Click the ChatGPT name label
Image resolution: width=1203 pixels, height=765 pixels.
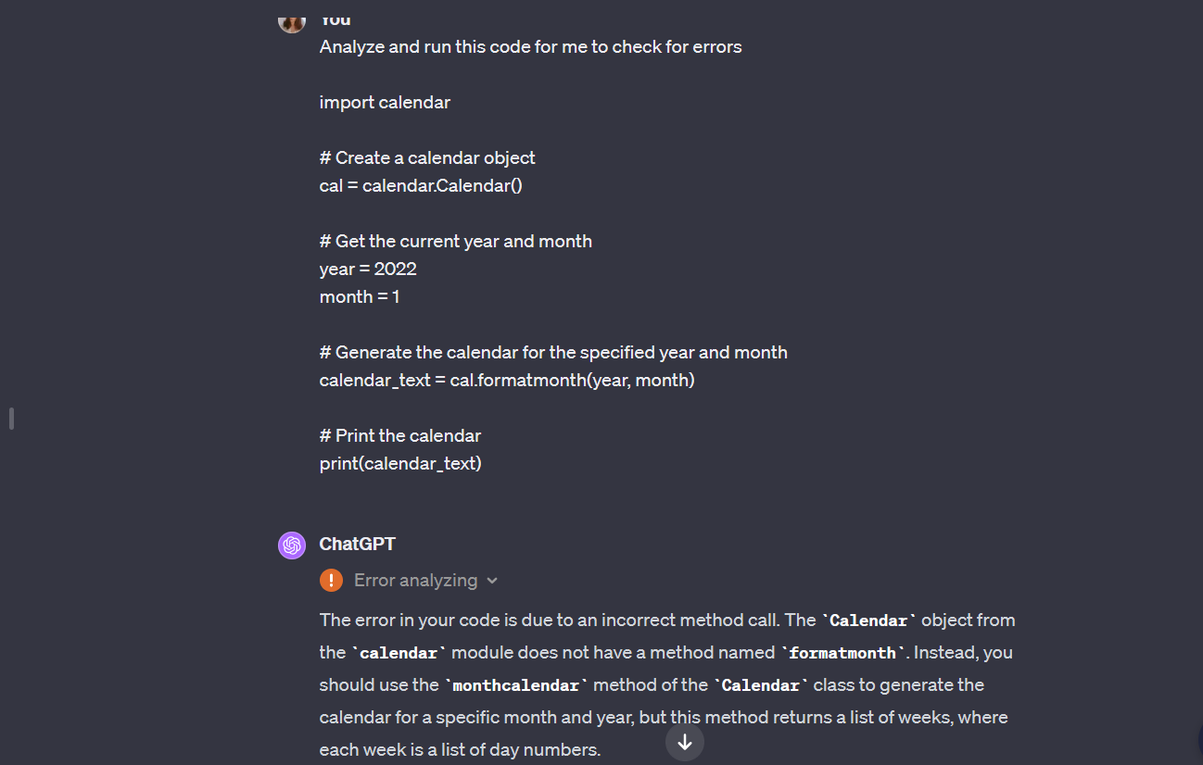(357, 544)
